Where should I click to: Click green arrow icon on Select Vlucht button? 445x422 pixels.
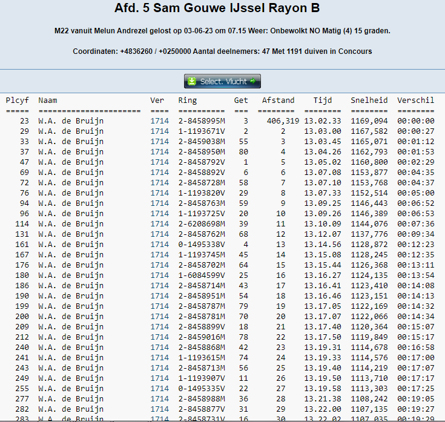tap(252, 81)
